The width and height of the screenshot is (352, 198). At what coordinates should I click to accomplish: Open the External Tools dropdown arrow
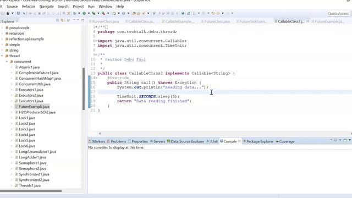[x=108, y=13]
